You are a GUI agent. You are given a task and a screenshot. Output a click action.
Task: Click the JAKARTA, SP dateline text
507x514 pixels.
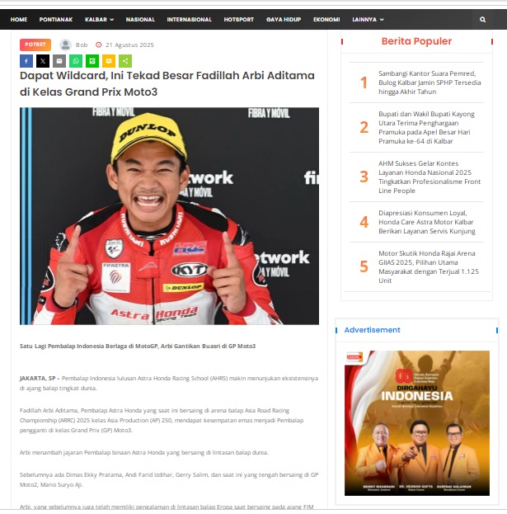pos(38,379)
